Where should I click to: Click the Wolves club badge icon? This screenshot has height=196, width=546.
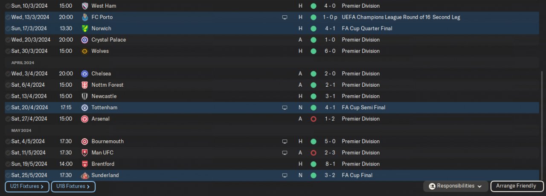(84, 51)
